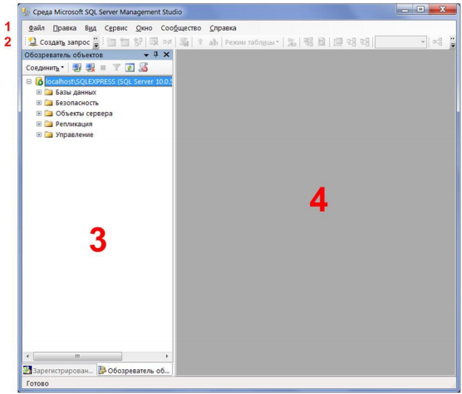This screenshot has width=462, height=394.
Task: Select the Репликация tree label
Action: point(74,124)
